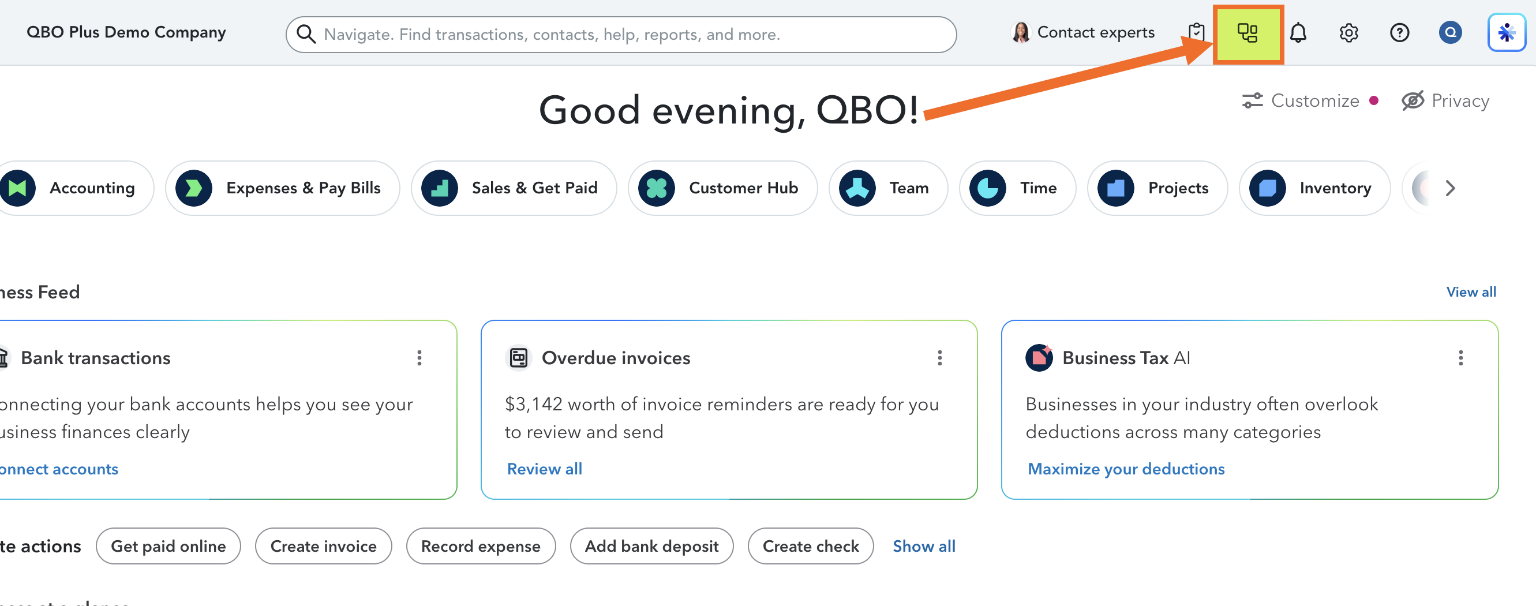Open Sales & Get Paid hub

514,189
